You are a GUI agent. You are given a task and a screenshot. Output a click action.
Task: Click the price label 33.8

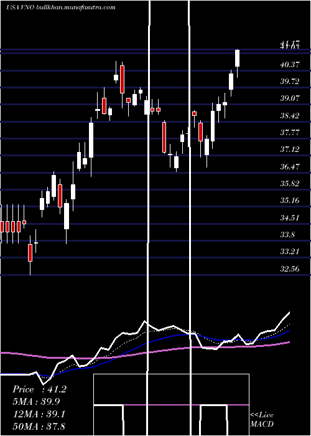point(287,235)
